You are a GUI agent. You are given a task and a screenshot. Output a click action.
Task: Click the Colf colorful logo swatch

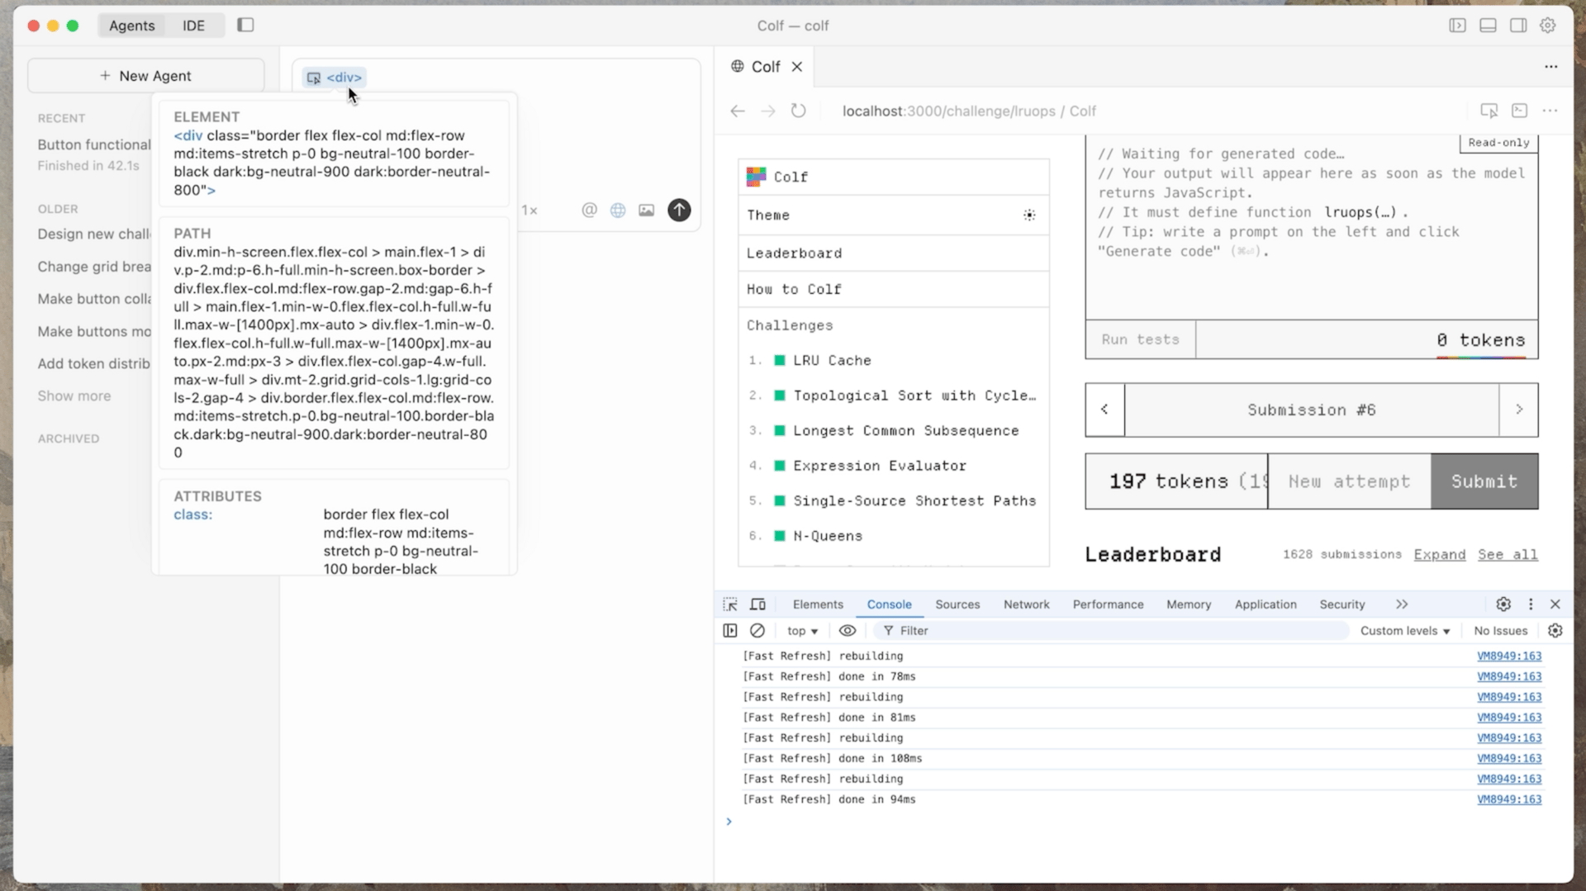click(x=756, y=177)
